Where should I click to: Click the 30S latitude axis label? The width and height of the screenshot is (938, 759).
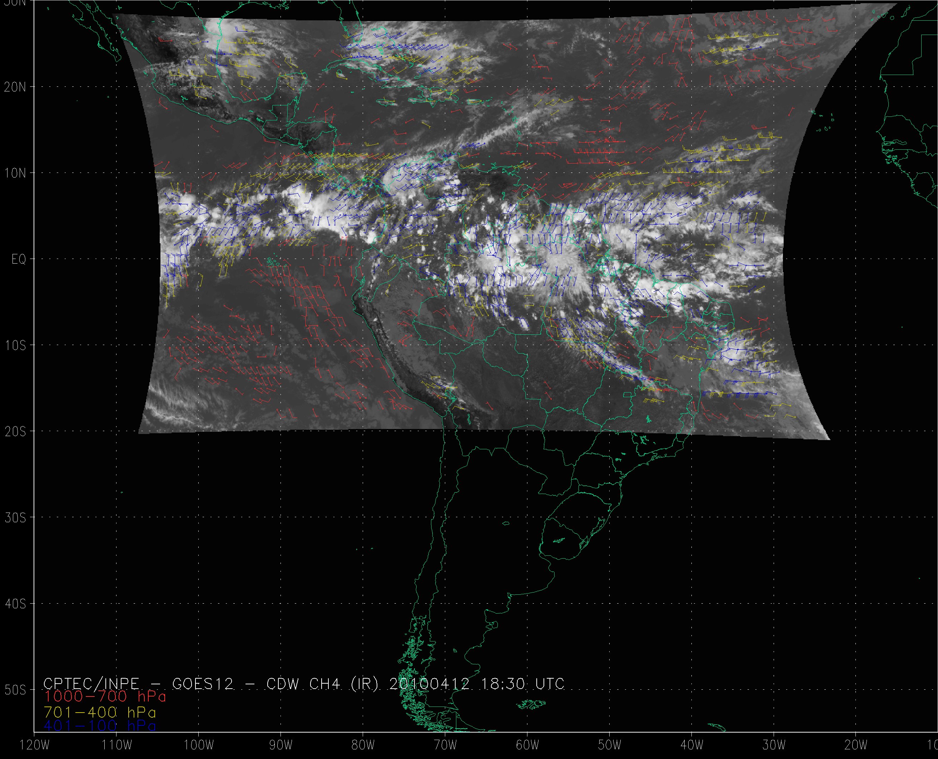(15, 518)
